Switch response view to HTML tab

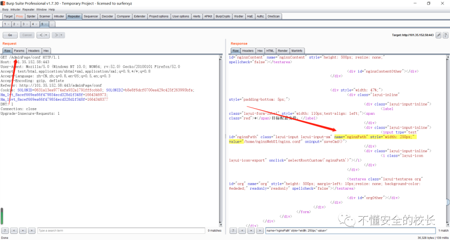click(270, 51)
